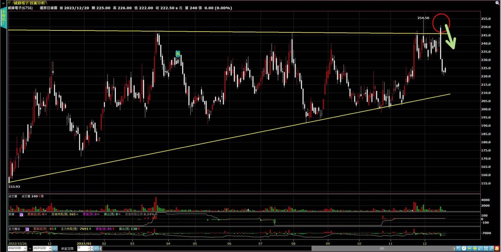
Task: Click the GO button after the date range
Action: (55, 248)
